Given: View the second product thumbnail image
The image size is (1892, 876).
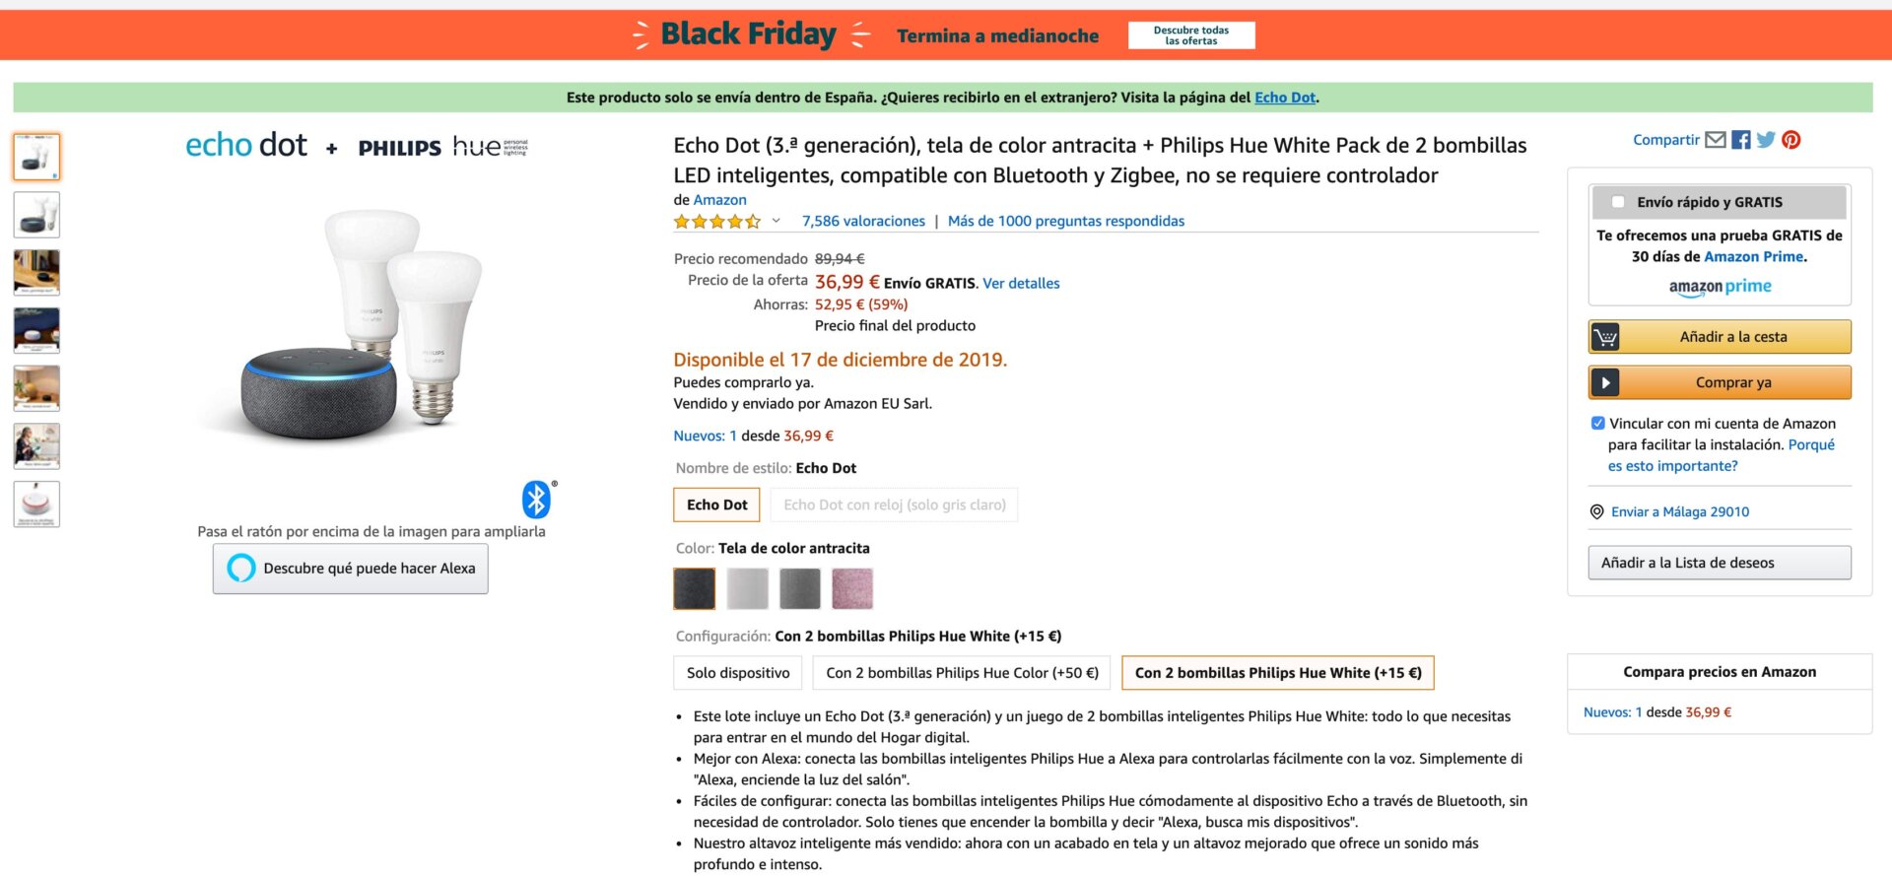Looking at the screenshot, I should [x=36, y=215].
